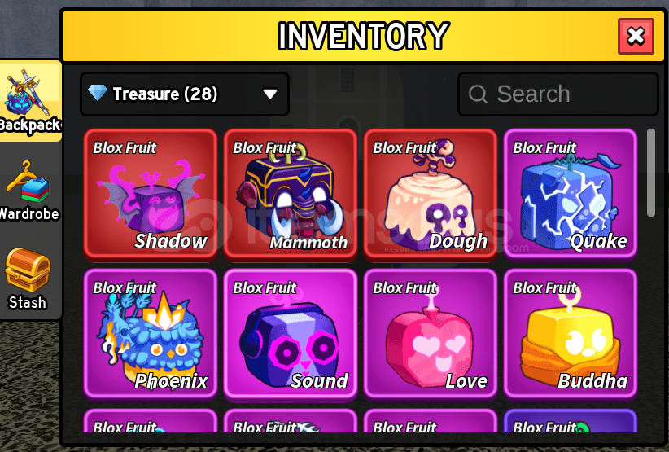Switch to the Backpack tab
Image resolution: width=669 pixels, height=452 pixels.
[31, 101]
